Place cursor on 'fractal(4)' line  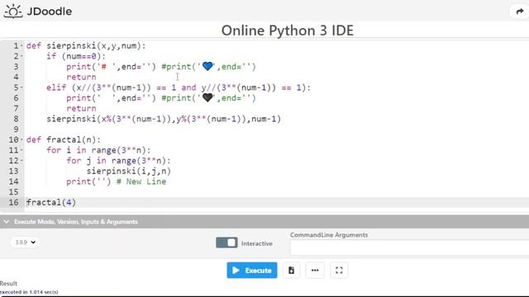(51, 202)
